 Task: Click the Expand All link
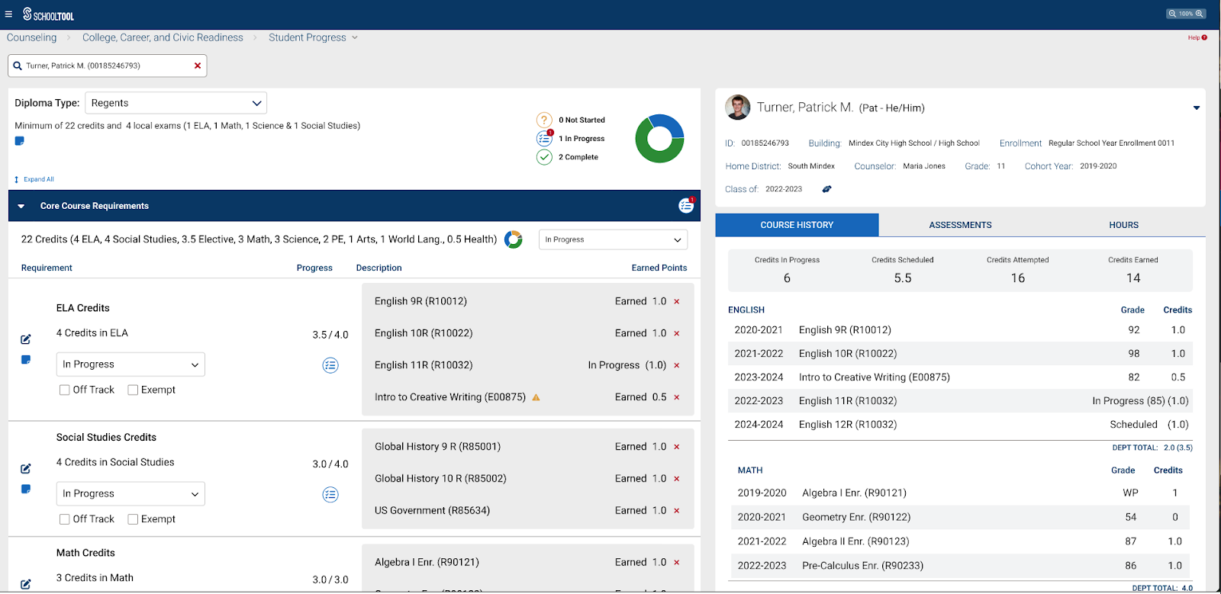[38, 180]
